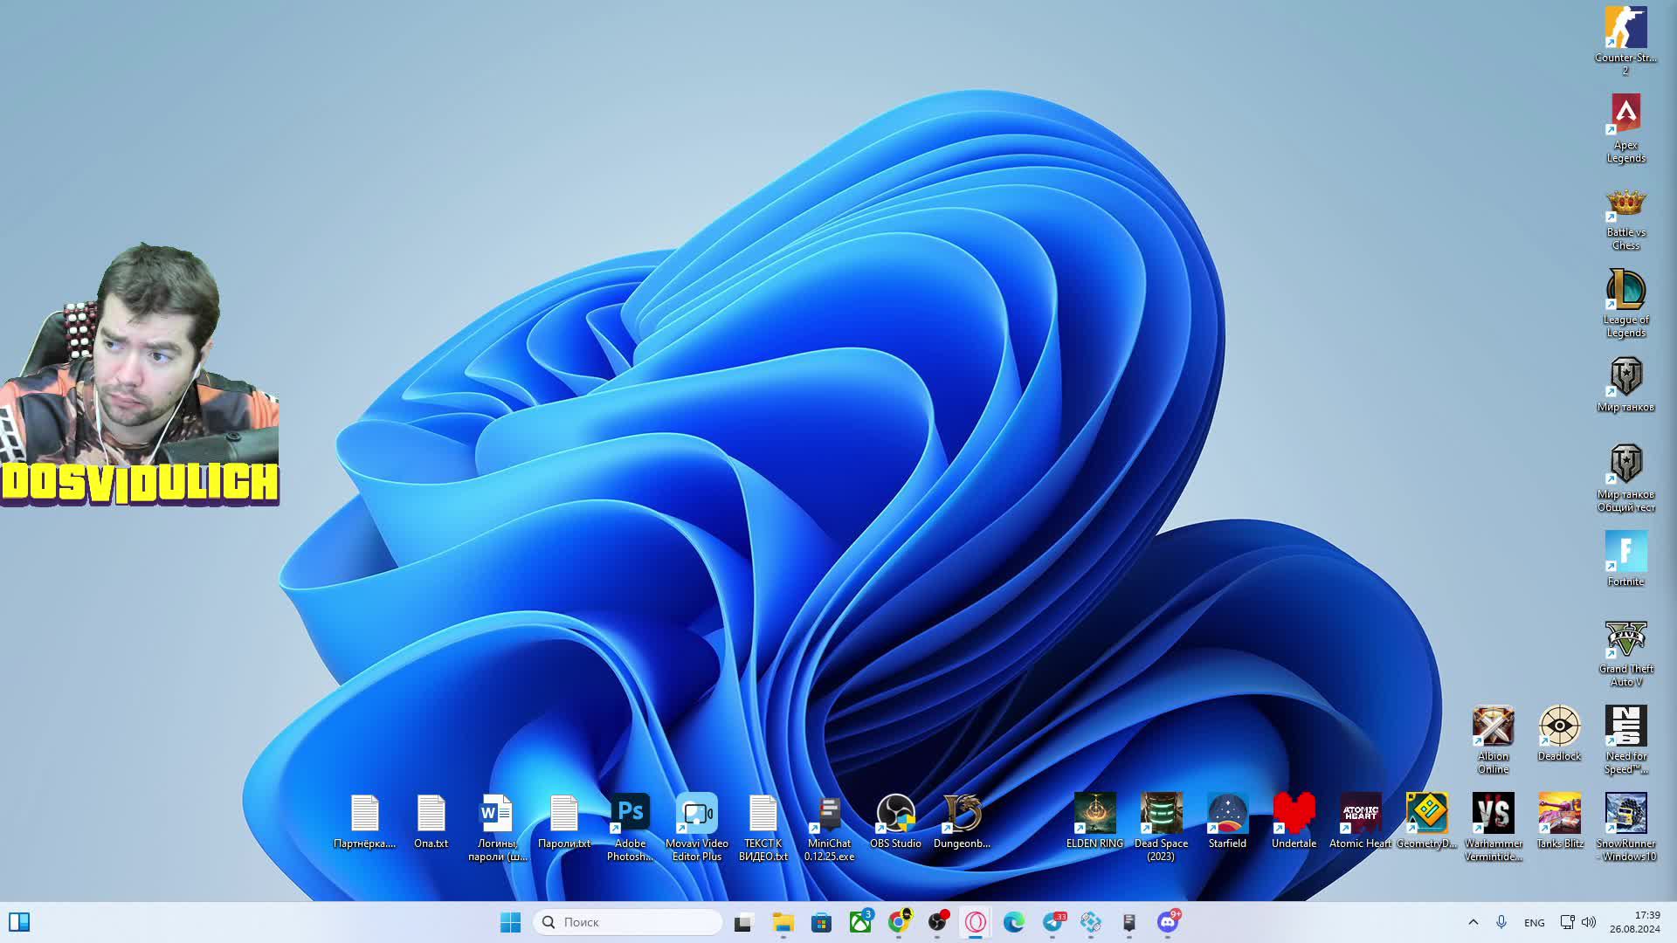This screenshot has width=1677, height=943.
Task: Open Discord from the taskbar
Action: (1167, 922)
